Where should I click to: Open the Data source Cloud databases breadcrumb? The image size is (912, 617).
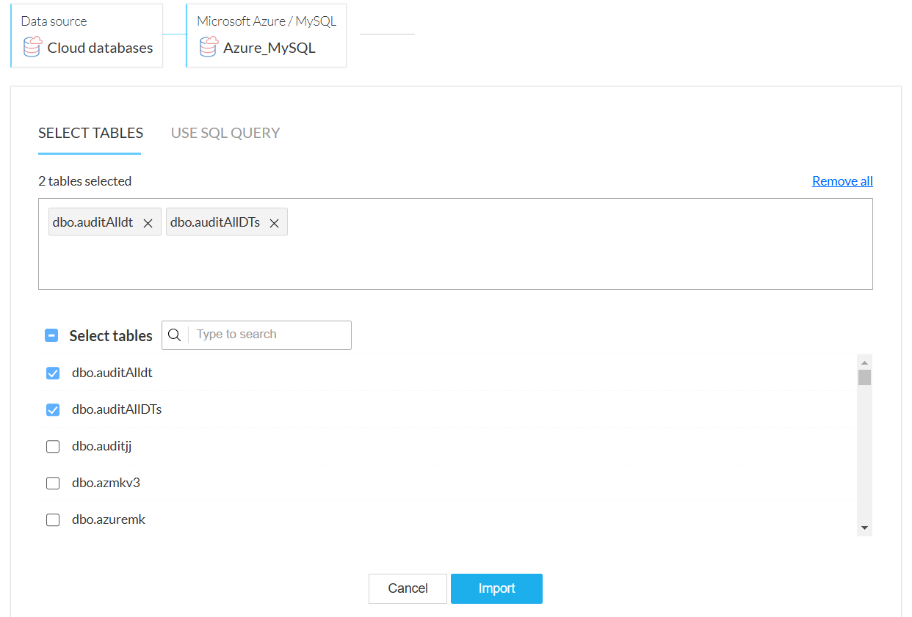pos(87,35)
